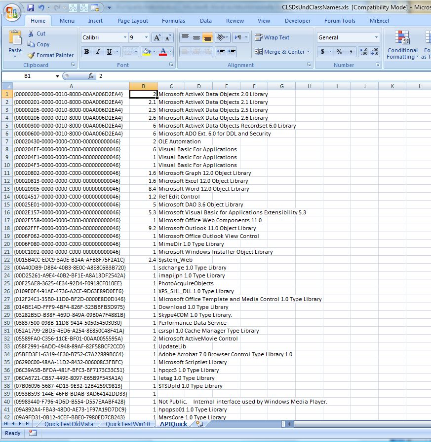The height and width of the screenshot is (442, 431).
Task: Open the borders dropdown arrow
Action: 136,52
